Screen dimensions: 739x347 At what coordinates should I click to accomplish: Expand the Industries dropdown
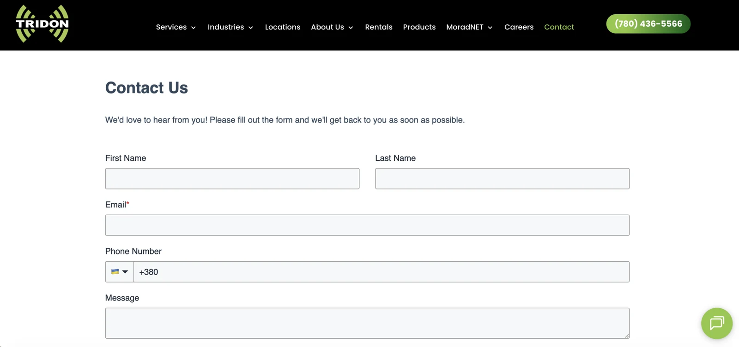click(x=230, y=27)
